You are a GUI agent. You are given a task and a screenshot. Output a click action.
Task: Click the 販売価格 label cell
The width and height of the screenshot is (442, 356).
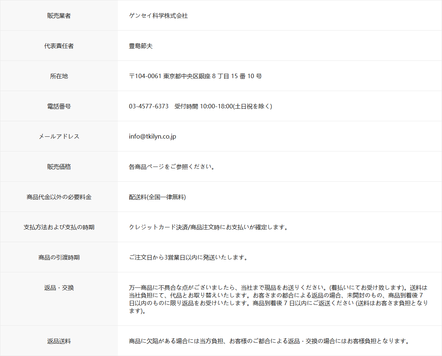59,167
